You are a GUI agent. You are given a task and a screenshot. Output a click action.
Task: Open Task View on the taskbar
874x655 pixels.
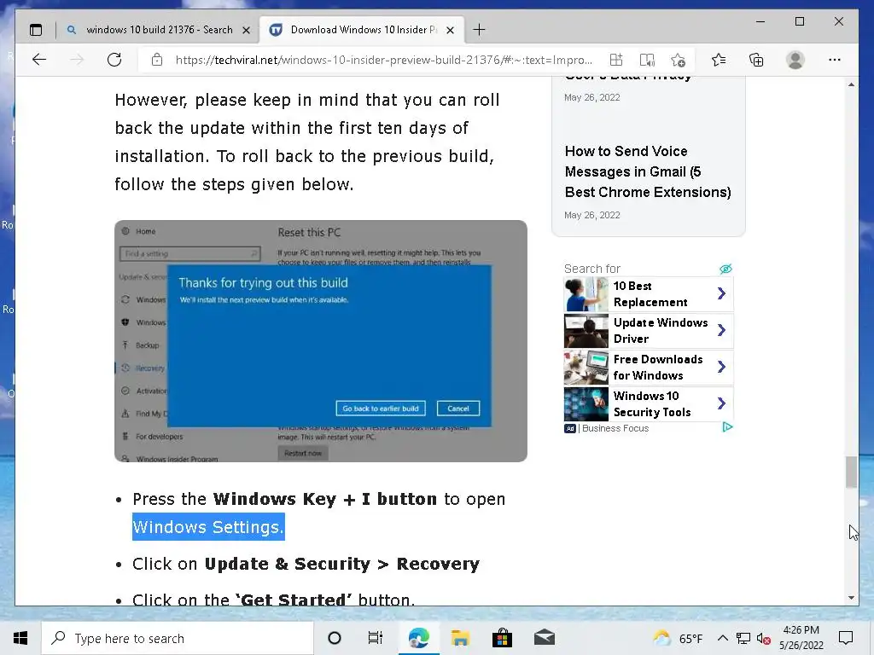(376, 638)
